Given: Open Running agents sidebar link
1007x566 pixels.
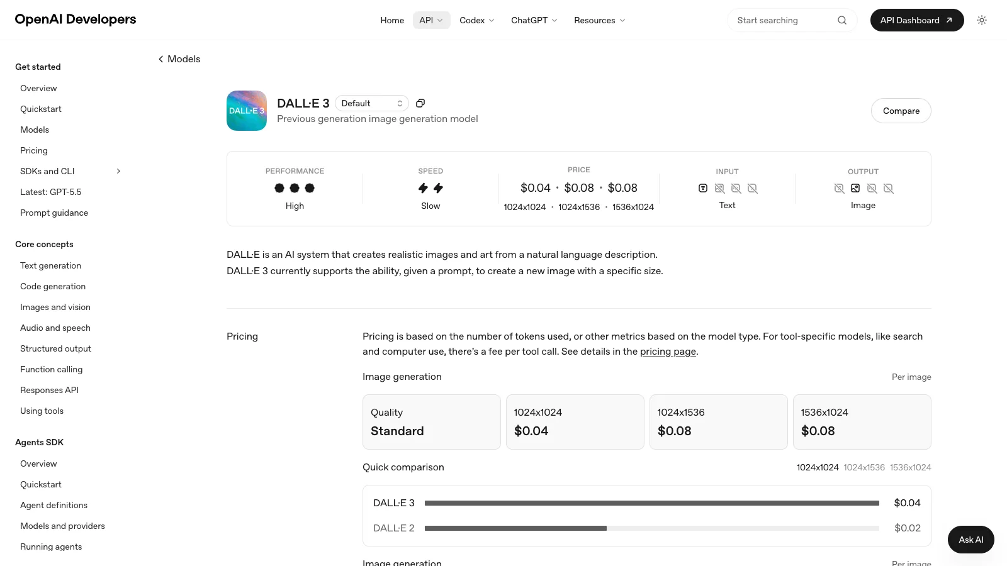Looking at the screenshot, I should click(51, 547).
